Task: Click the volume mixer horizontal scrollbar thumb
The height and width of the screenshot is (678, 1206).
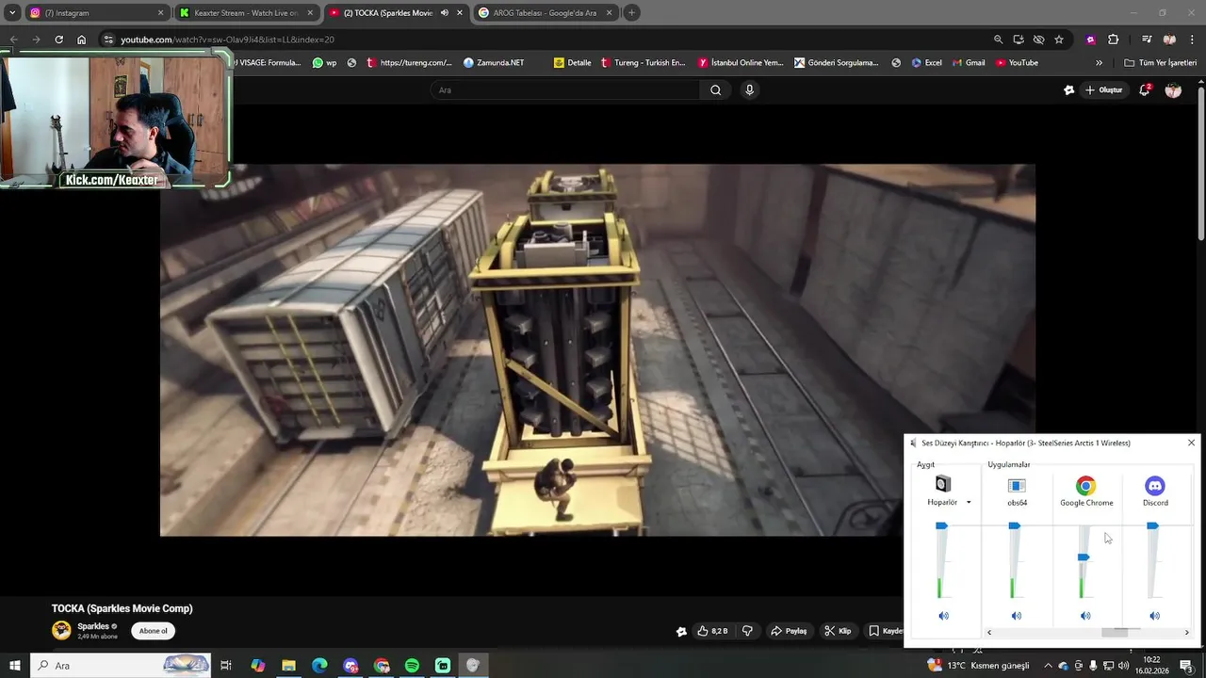Action: pyautogui.click(x=1115, y=633)
